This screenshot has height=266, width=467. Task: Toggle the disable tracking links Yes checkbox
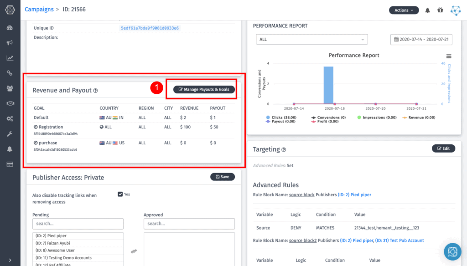[x=120, y=194]
